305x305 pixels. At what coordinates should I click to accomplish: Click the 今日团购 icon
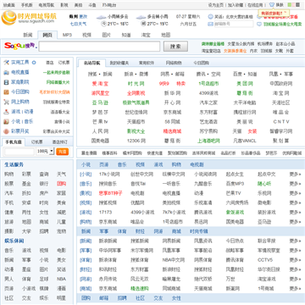point(6,92)
